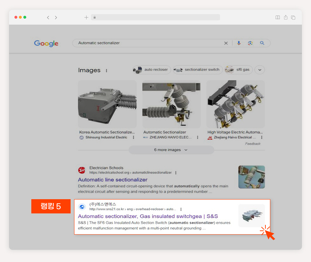Viewport: 311px width, 262px height.
Task: Select the sectionalizer switch filter chip
Action: click(198, 70)
